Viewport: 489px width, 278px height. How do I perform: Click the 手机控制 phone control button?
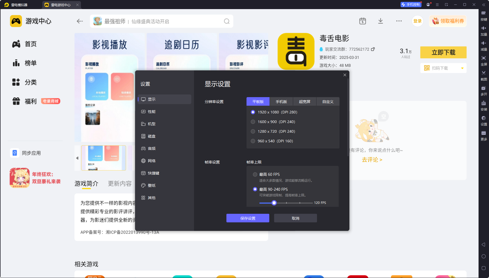(411, 5)
